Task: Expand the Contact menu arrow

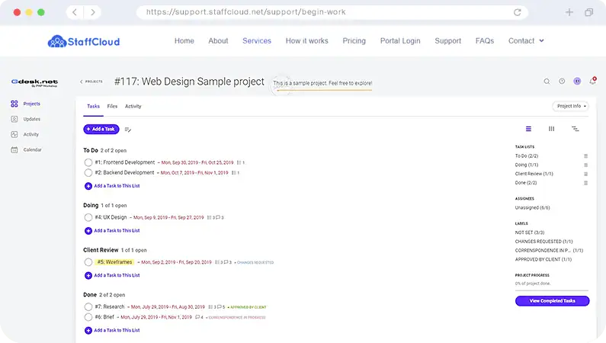Action: pos(542,40)
